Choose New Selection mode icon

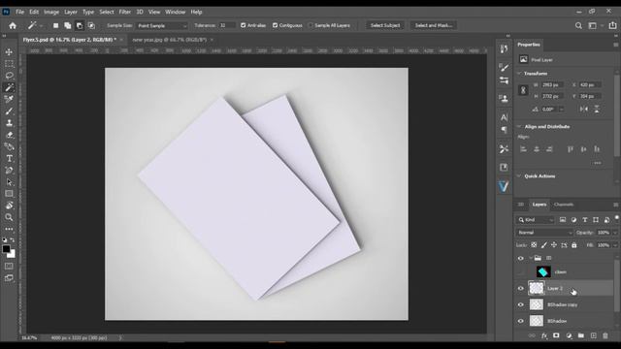[x=56, y=26]
